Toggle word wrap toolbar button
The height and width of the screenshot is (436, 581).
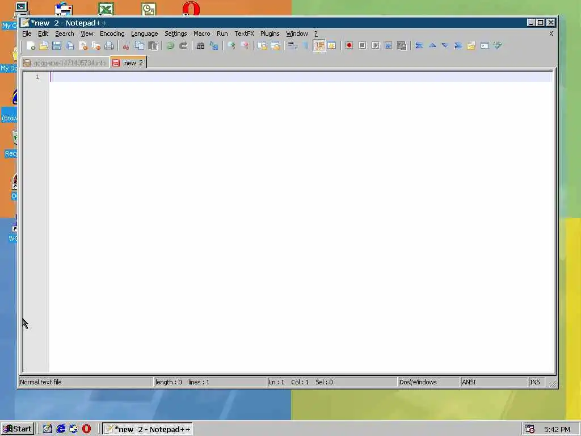click(293, 45)
